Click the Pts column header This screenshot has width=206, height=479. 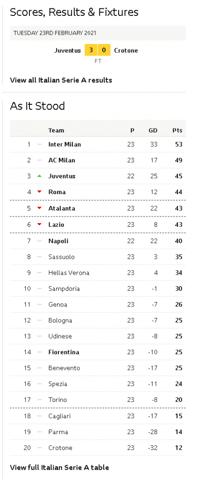tap(178, 131)
